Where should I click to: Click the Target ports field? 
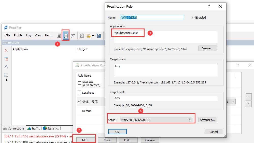[x=166, y=98]
